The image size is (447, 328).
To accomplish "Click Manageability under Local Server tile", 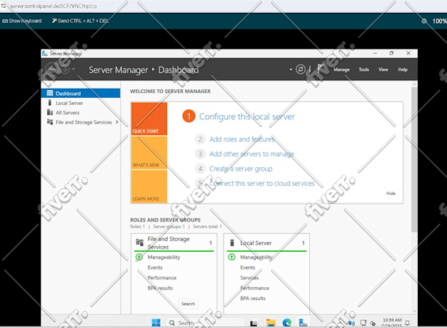I will coord(256,257).
